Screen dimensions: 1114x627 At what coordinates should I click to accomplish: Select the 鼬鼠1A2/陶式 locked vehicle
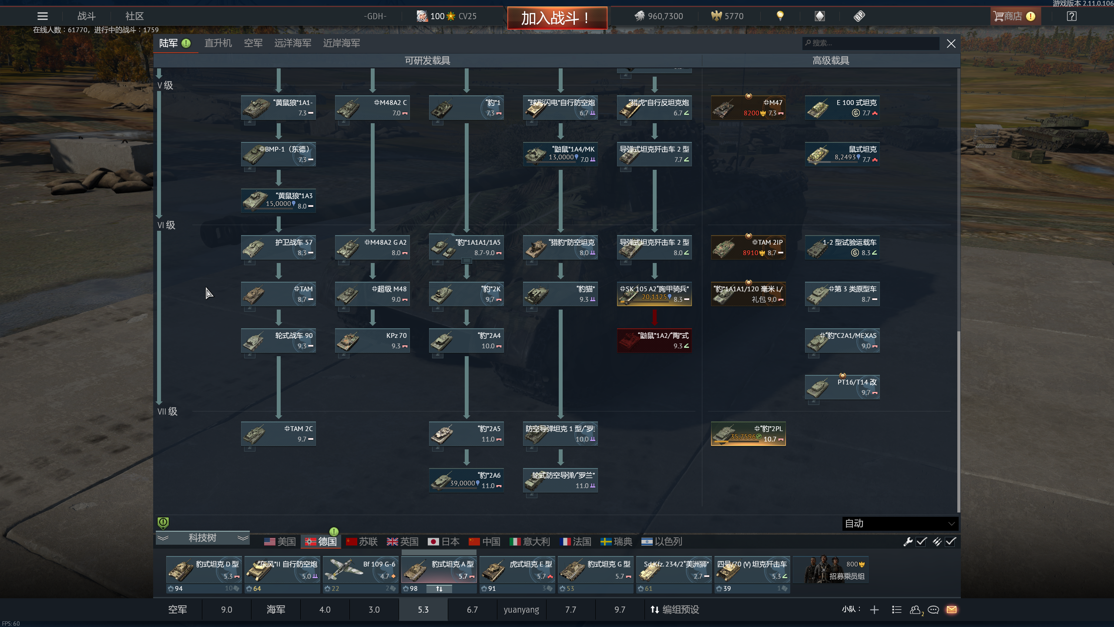pos(654,340)
